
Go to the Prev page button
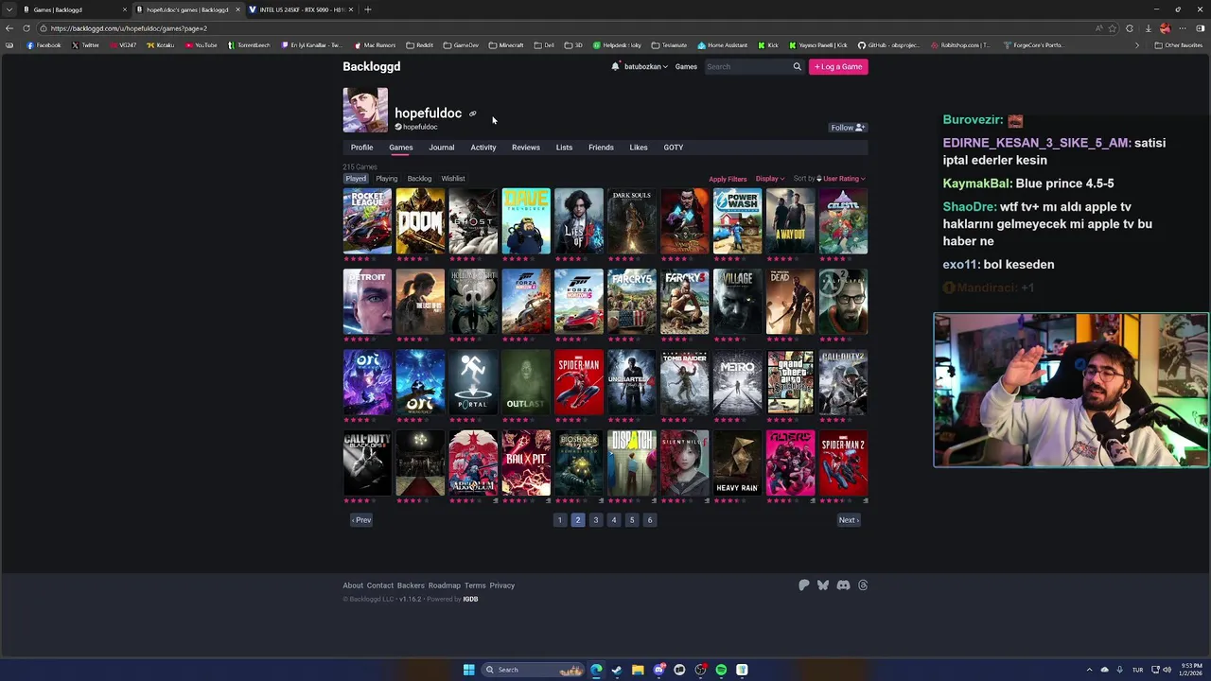click(x=361, y=520)
